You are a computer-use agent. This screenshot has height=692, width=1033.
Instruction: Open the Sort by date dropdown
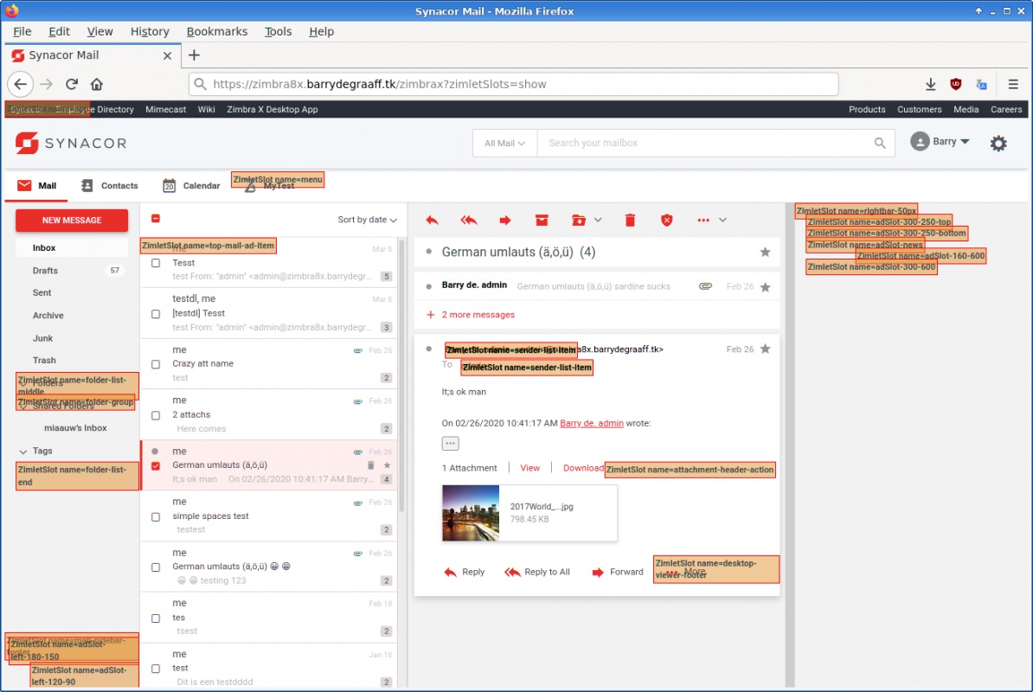pyautogui.click(x=367, y=220)
